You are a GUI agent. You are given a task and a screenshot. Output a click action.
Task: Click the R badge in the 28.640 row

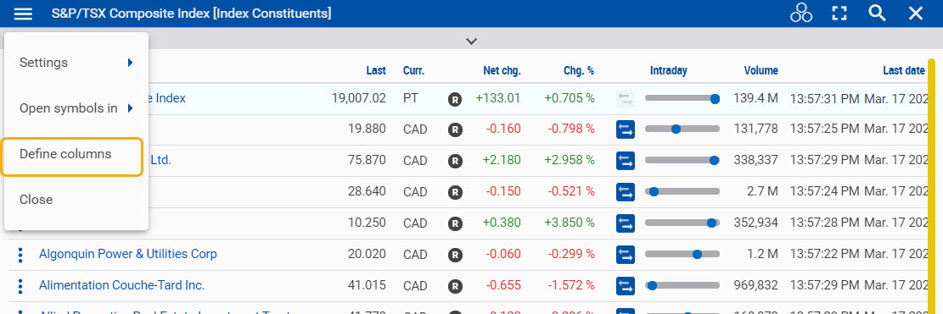(x=455, y=192)
